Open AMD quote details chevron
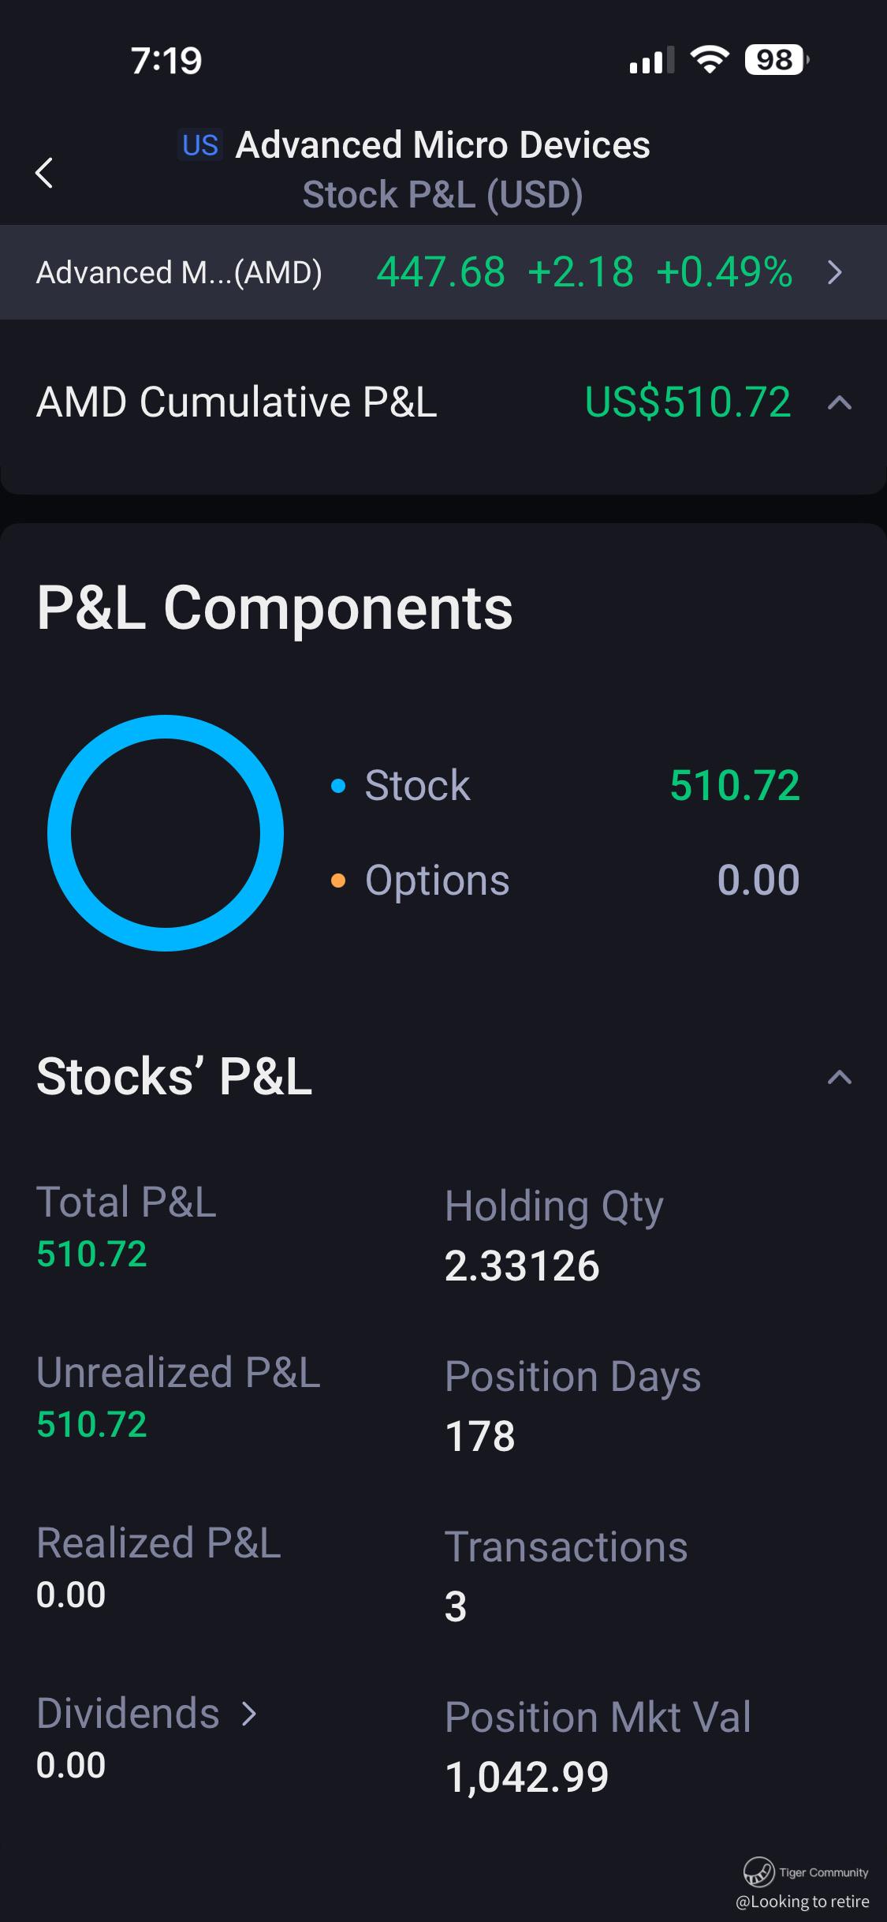 pyautogui.click(x=835, y=273)
